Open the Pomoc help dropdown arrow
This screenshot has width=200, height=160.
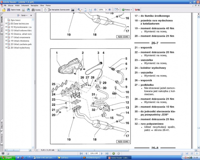(x=131, y=10)
